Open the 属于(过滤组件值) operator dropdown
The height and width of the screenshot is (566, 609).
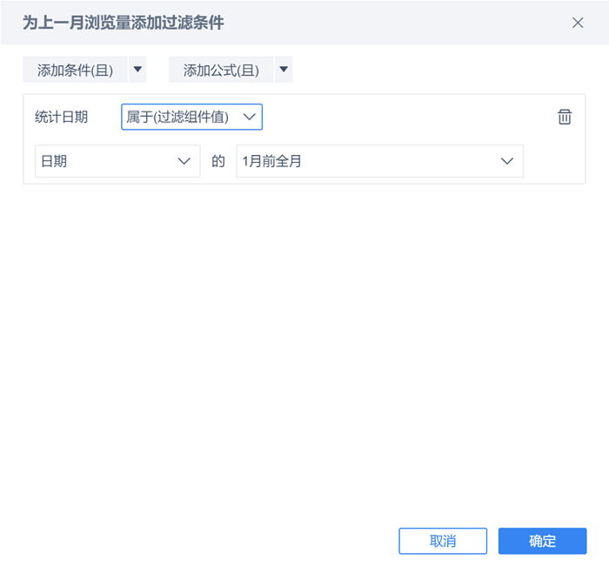[x=191, y=117]
